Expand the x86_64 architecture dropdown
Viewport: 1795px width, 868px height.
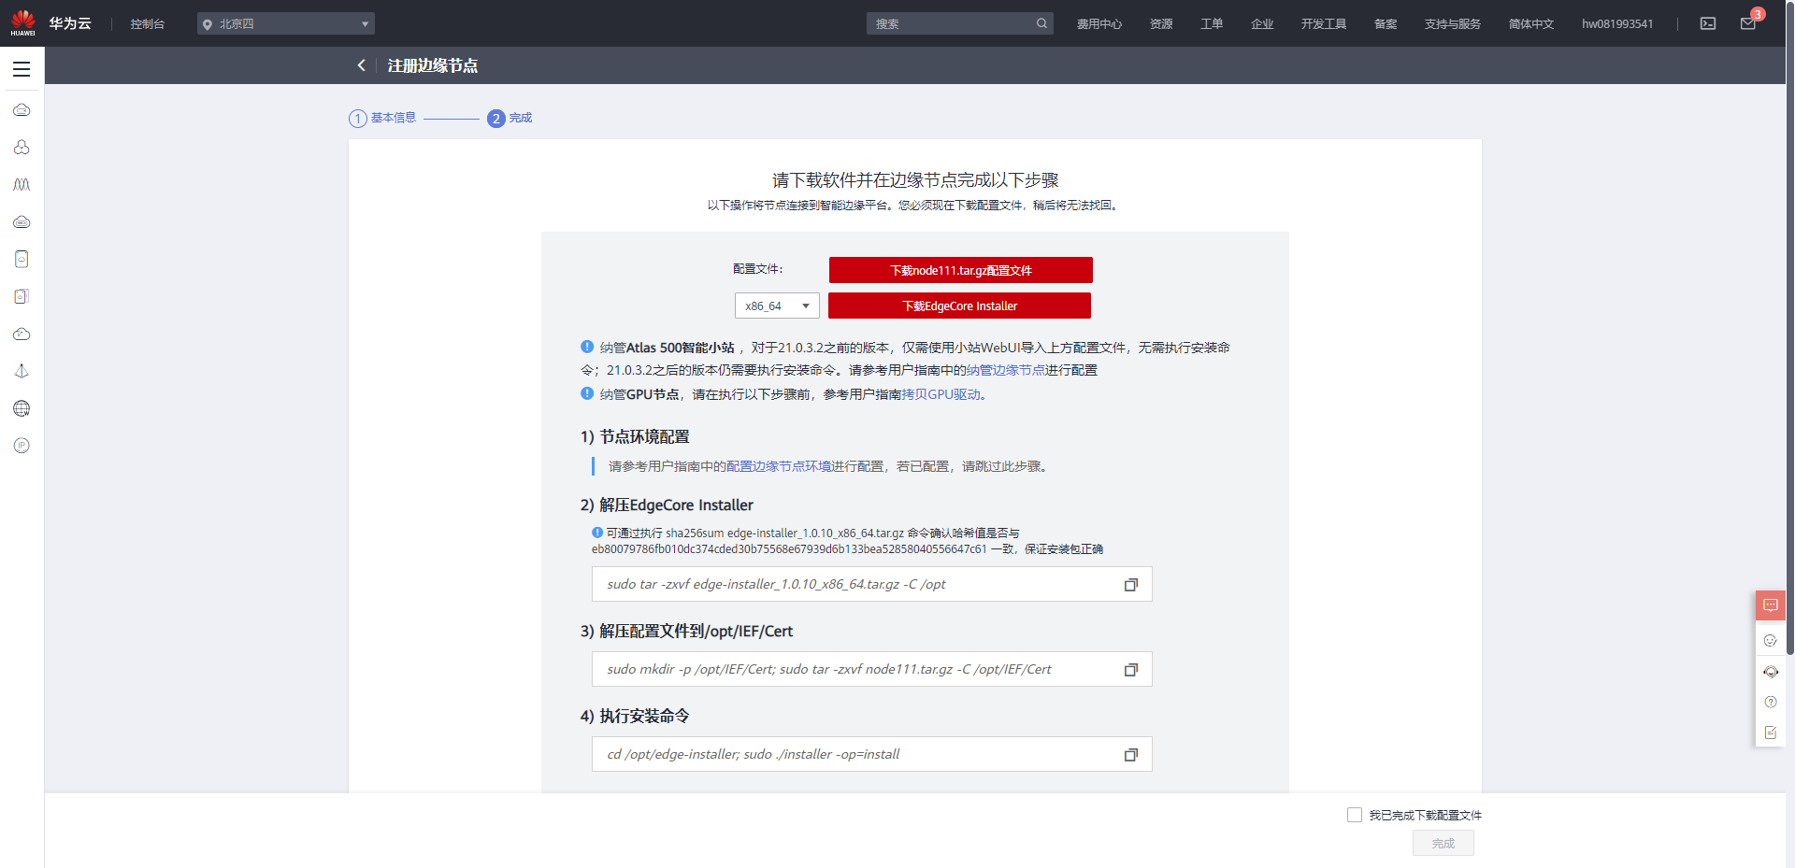[x=777, y=306]
